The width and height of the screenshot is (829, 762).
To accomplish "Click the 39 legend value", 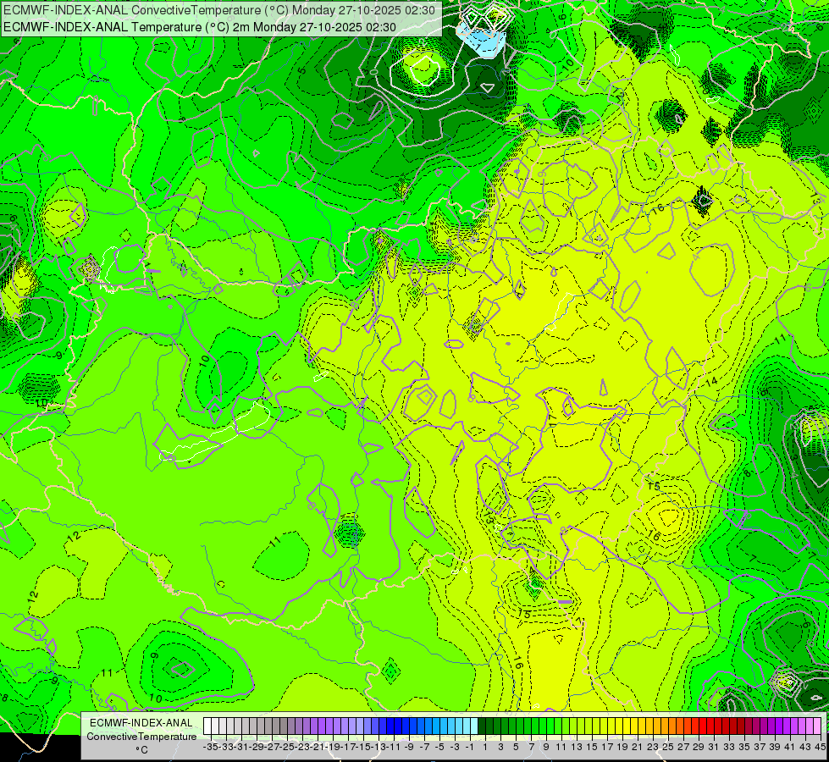I will point(775,747).
